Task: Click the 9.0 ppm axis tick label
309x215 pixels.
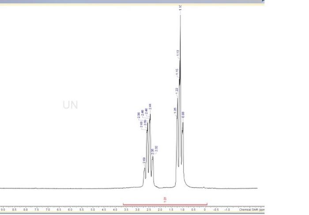Action: coord(3,210)
